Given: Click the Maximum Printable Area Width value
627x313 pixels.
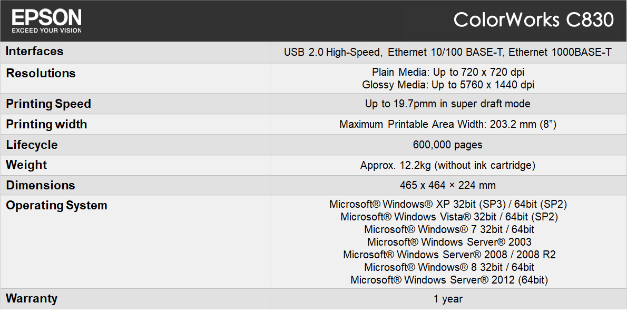Looking at the screenshot, I should click(448, 125).
